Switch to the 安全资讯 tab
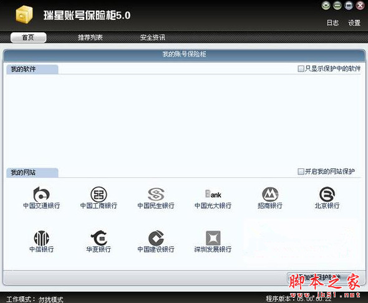Viewport: 368px width, 303px height. point(153,37)
